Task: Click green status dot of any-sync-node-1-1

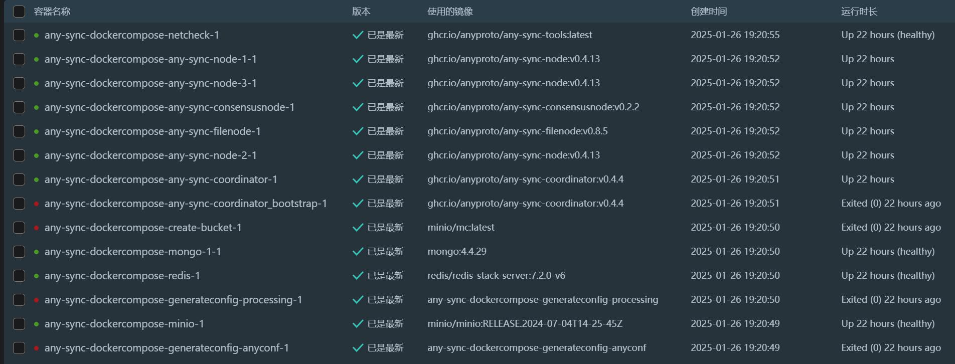Action: coord(37,60)
